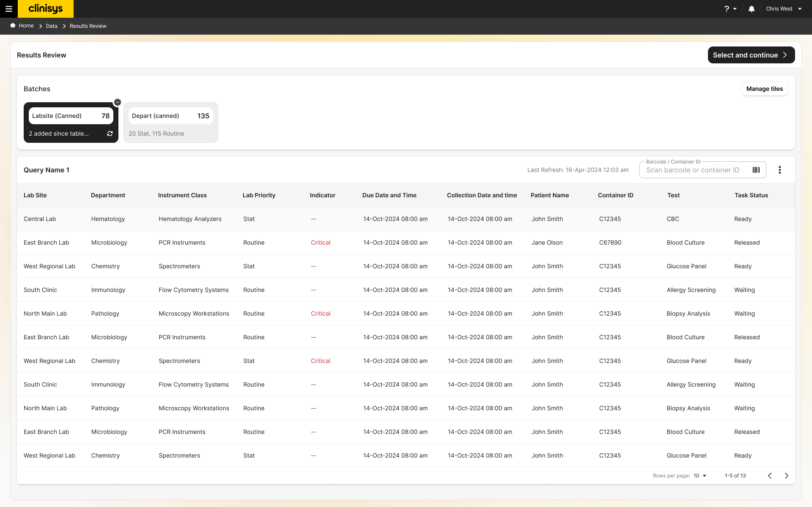Click Query Name 1 title
The image size is (812, 507).
click(47, 170)
